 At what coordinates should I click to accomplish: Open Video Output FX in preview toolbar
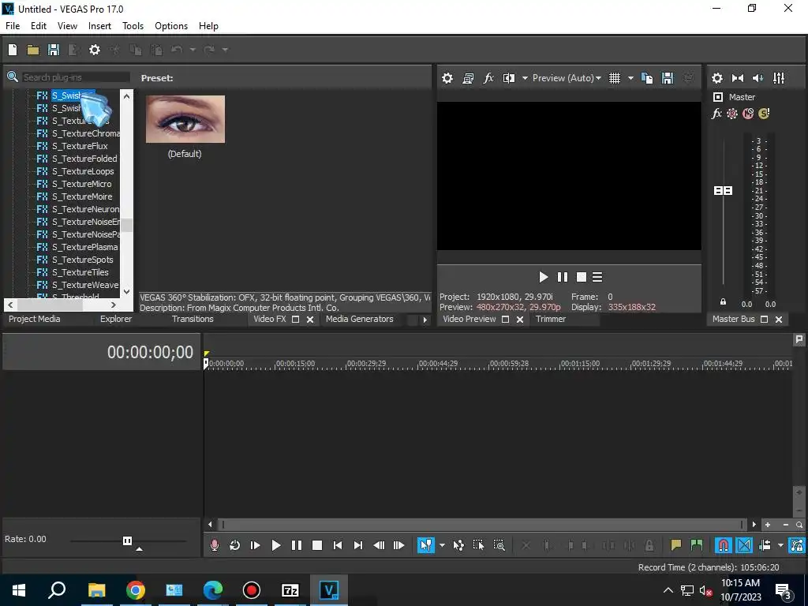point(488,78)
